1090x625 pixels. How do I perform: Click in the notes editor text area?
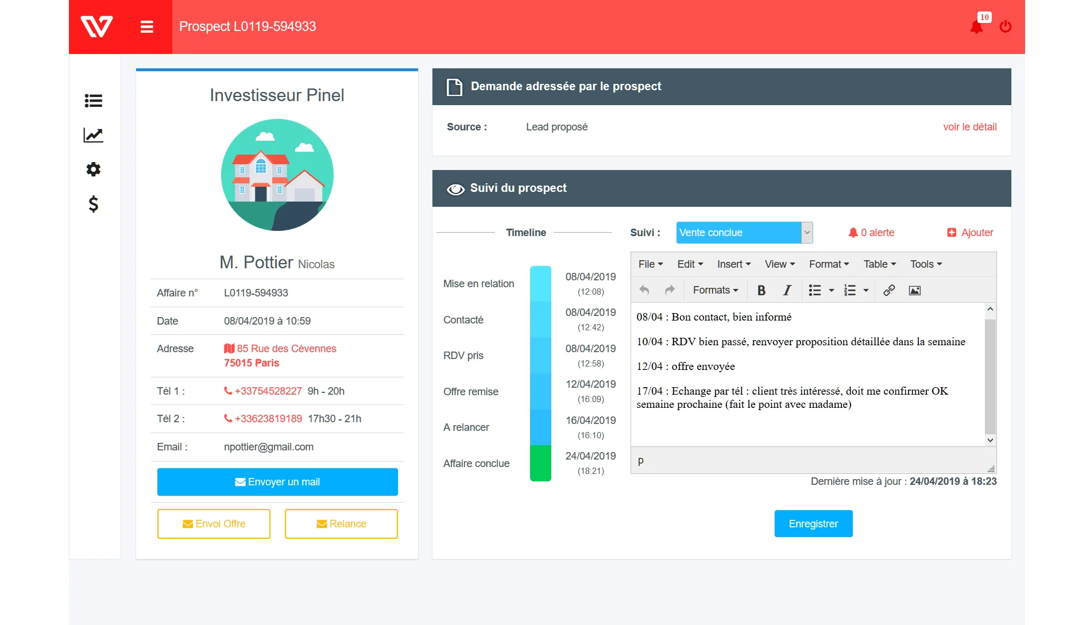tap(807, 375)
